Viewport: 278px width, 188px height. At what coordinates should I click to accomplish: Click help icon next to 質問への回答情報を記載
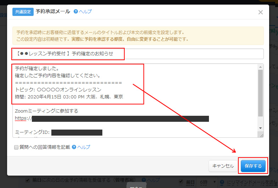point(74,147)
